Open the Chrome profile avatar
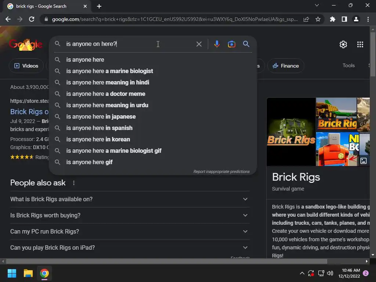 [x=356, y=19]
